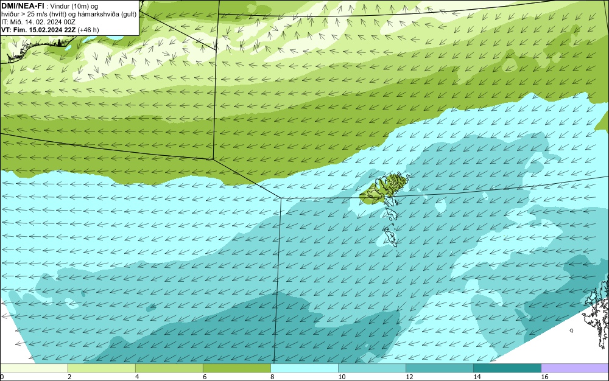Click the 10–12 m/s turquoise legend swatch
609x381 pixels.
(x=372, y=368)
